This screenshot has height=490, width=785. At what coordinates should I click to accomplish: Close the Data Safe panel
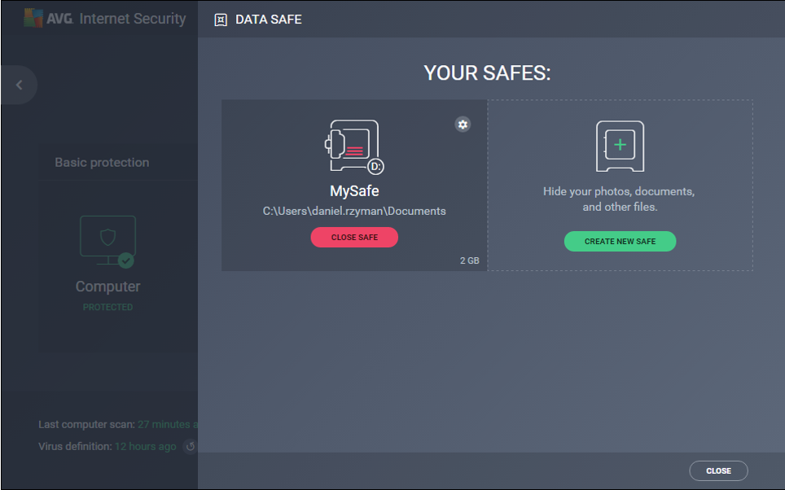point(718,471)
